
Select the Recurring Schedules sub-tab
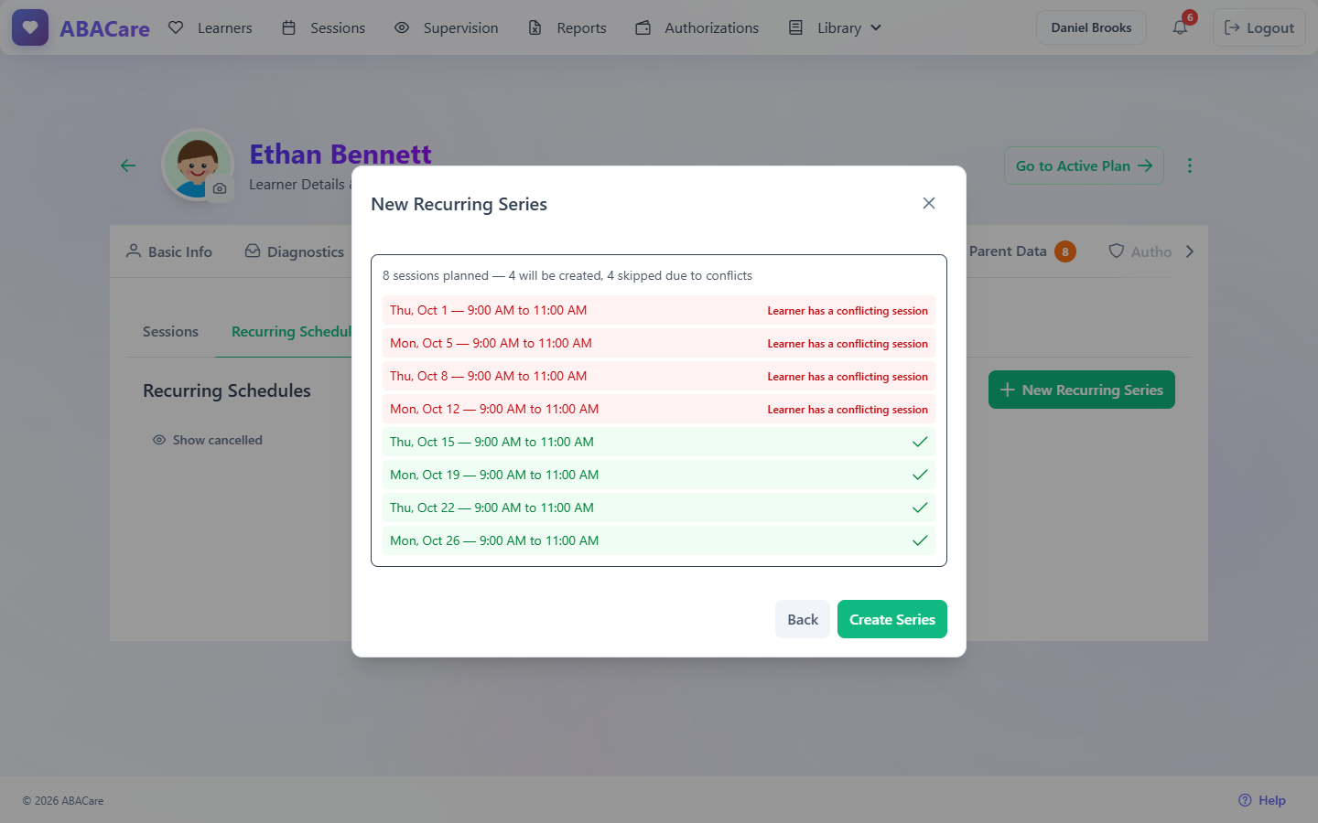tap(291, 331)
